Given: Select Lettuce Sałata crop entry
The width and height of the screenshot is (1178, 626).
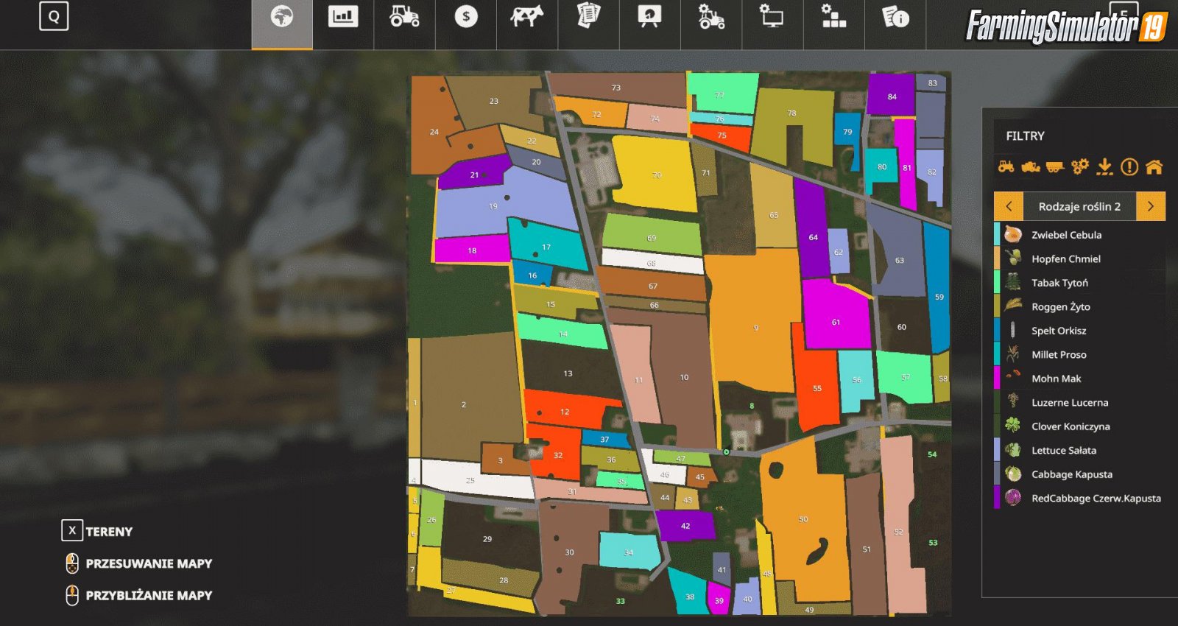Looking at the screenshot, I should point(1079,450).
